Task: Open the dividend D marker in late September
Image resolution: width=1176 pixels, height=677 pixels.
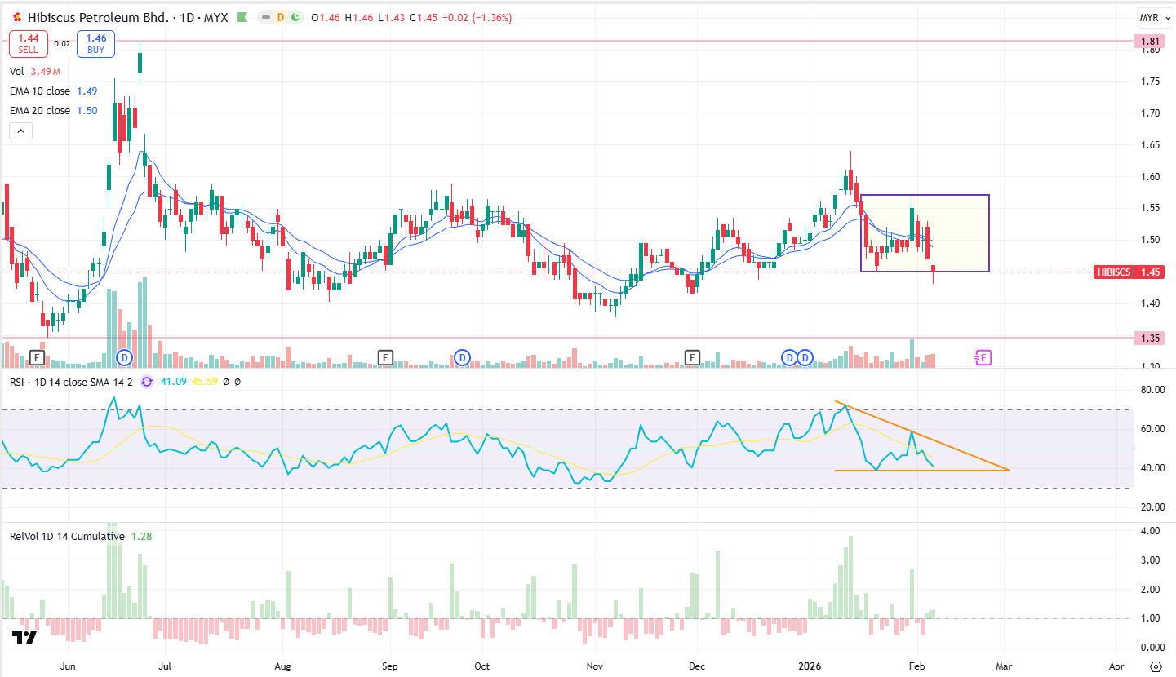Action: coord(462,357)
